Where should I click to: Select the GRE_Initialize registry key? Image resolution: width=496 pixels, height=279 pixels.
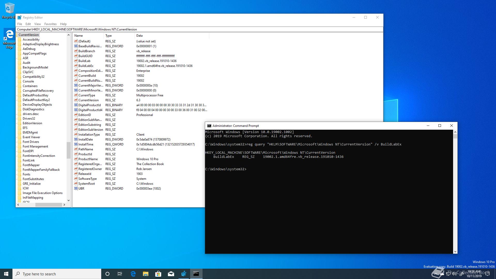click(x=32, y=184)
